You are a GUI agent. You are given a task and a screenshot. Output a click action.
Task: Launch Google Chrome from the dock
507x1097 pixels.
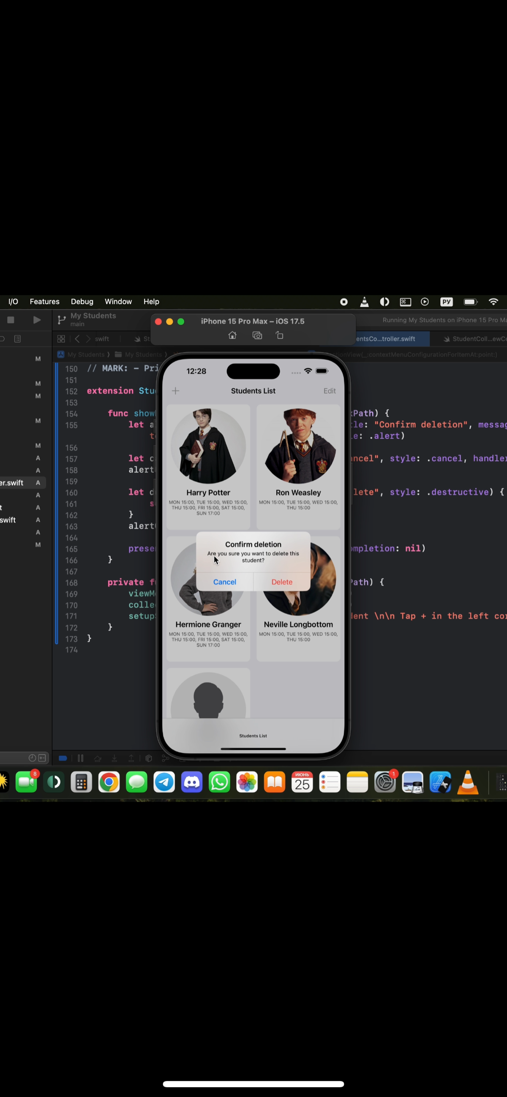(x=109, y=782)
